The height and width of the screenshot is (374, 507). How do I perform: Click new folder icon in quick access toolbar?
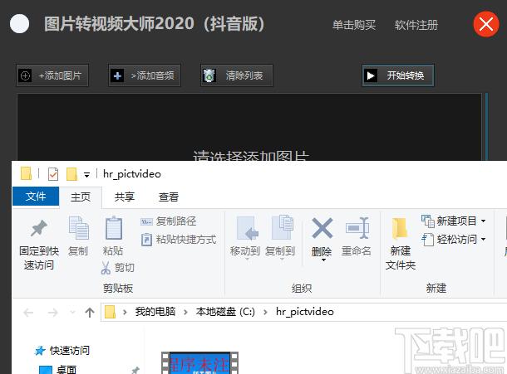pos(71,174)
